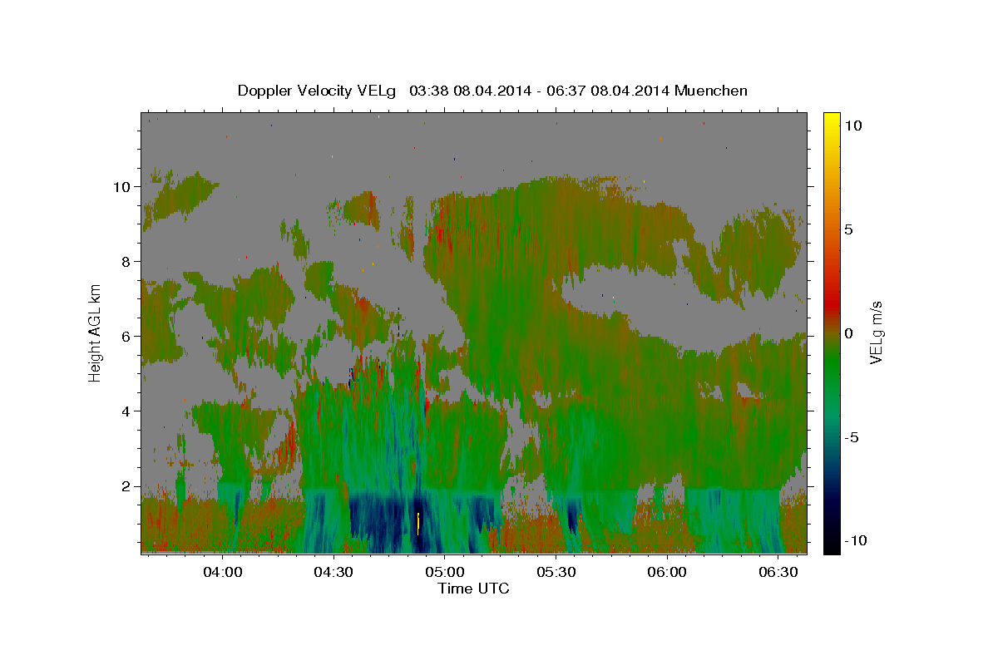Click the 'Height AGL km' axis title
Image resolution: width=998 pixels, height=665 pixels.
point(95,332)
